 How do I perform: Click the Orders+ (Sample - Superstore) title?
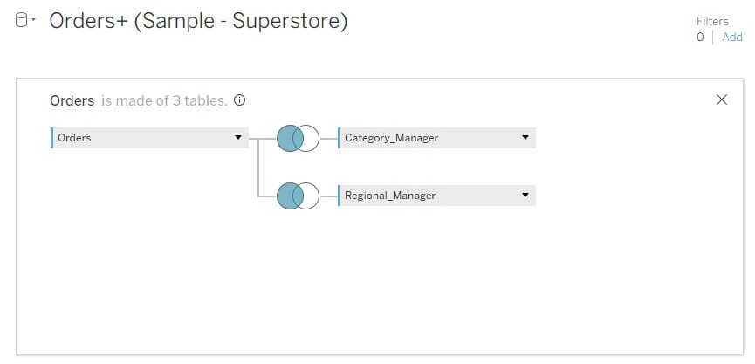tap(198, 22)
